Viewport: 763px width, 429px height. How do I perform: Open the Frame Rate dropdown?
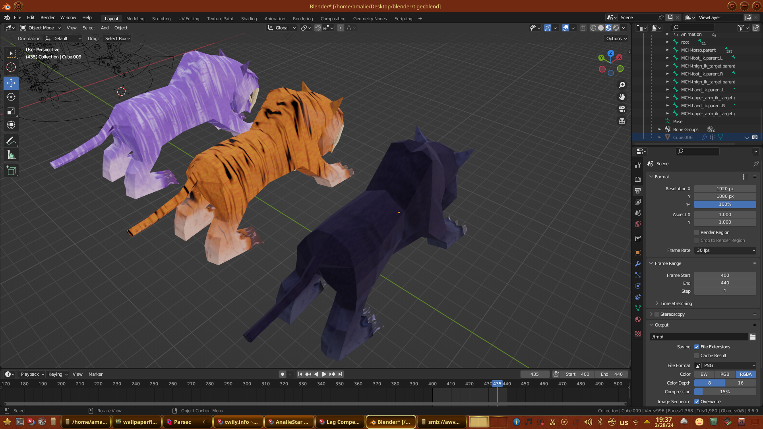click(725, 250)
